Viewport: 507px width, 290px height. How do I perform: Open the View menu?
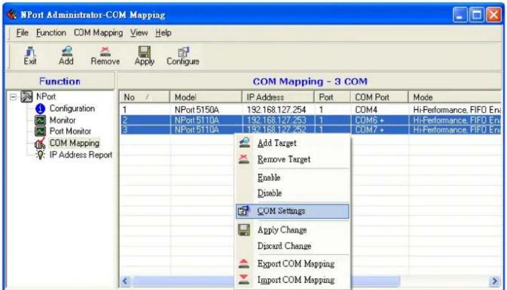139,33
